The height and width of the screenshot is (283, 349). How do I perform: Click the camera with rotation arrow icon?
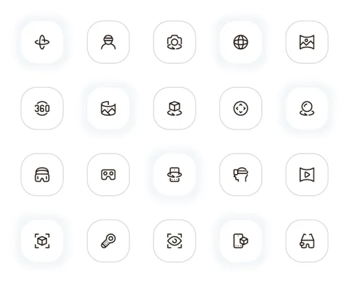[174, 42]
